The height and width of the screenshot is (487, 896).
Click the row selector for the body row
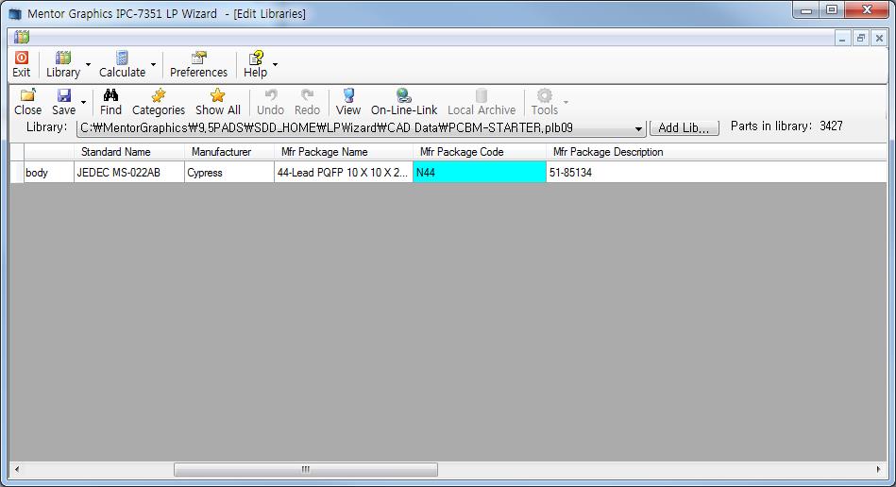coord(17,173)
